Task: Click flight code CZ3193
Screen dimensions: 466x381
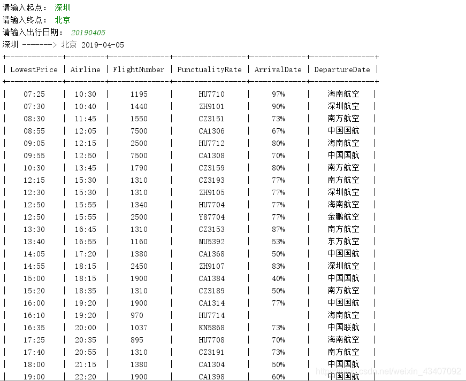Action: [x=212, y=180]
